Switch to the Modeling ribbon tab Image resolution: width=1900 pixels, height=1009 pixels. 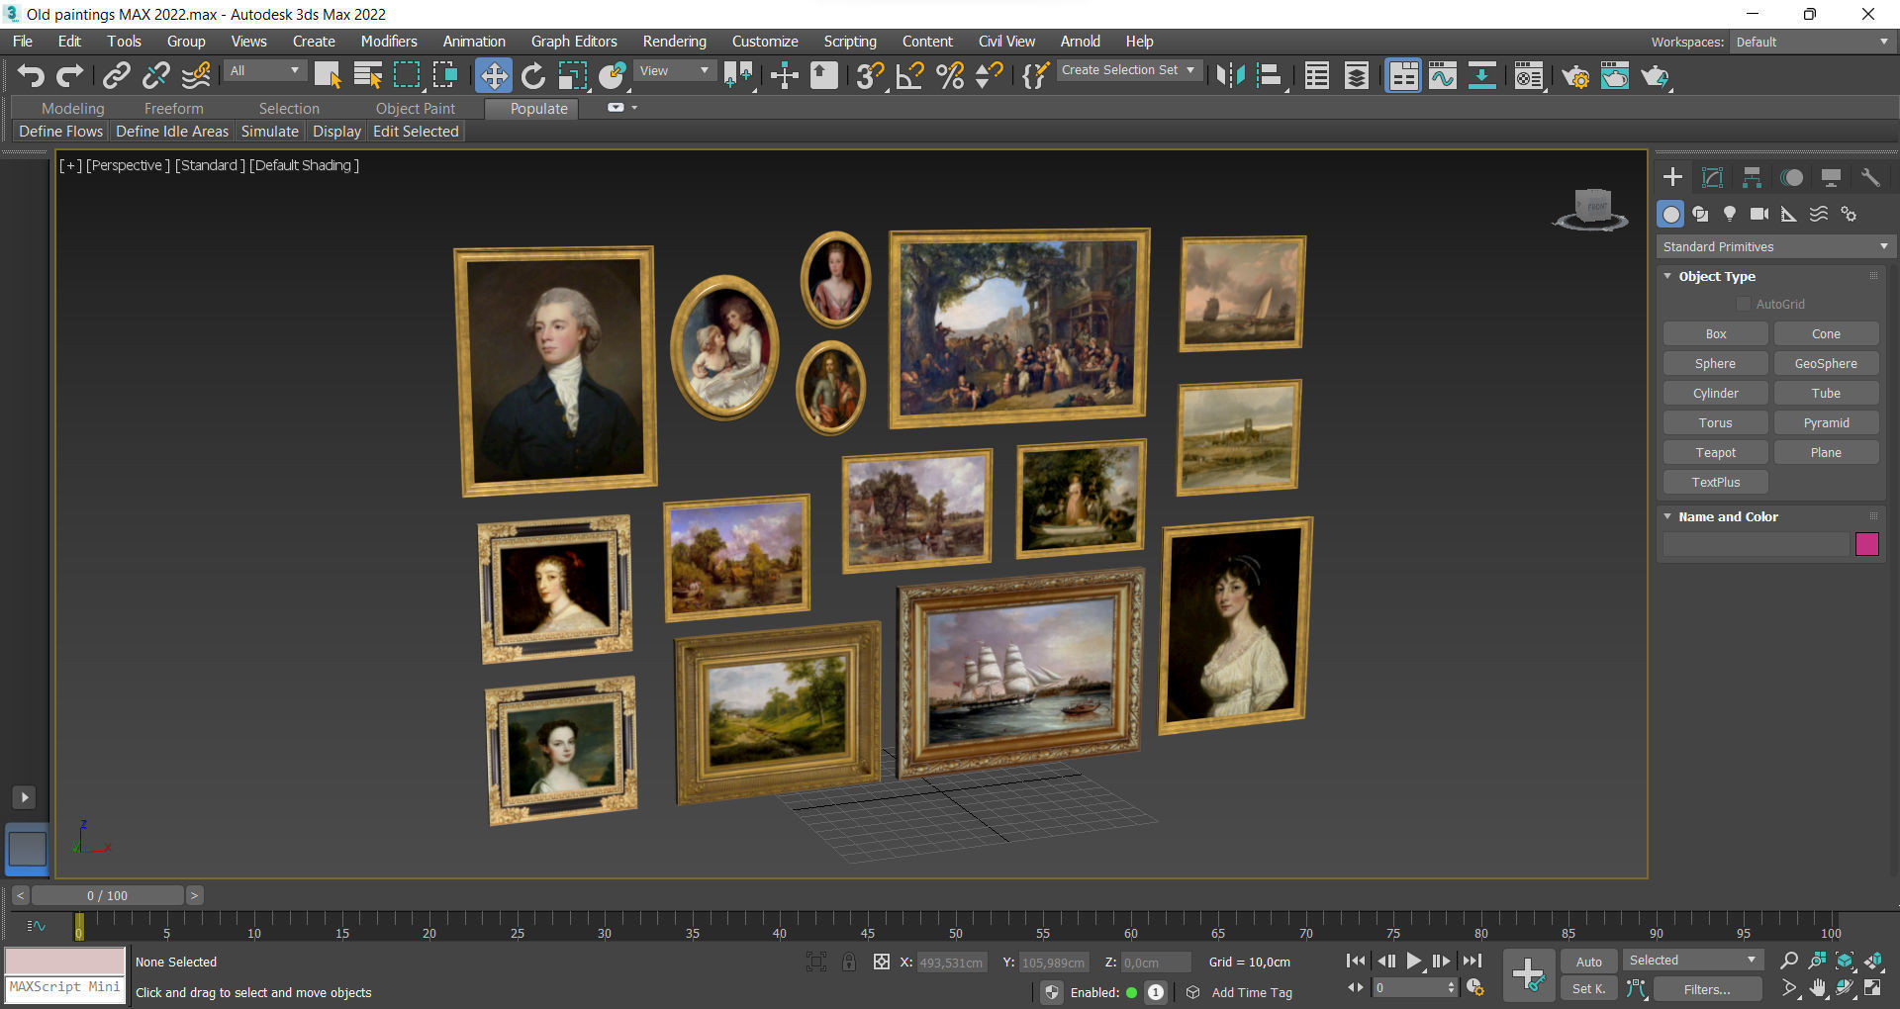click(x=72, y=109)
